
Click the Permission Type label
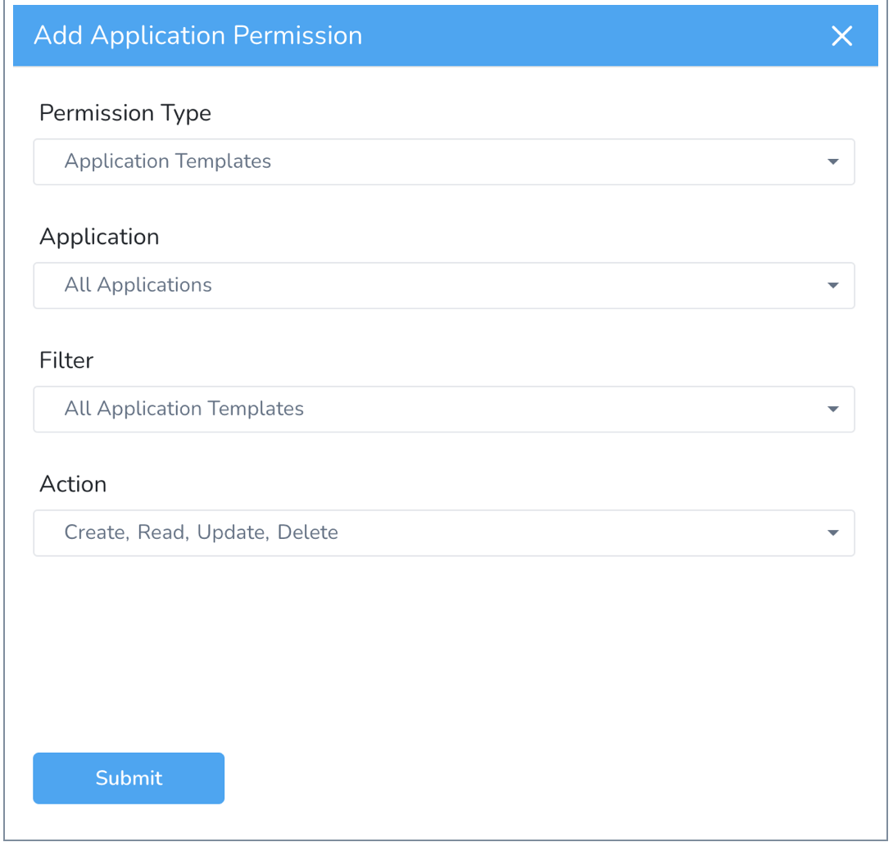click(x=125, y=113)
